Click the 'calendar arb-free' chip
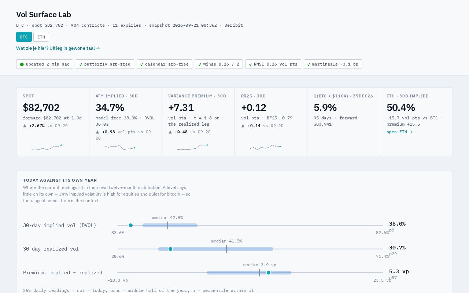Viewport: 469px width, 293px height. click(x=165, y=64)
